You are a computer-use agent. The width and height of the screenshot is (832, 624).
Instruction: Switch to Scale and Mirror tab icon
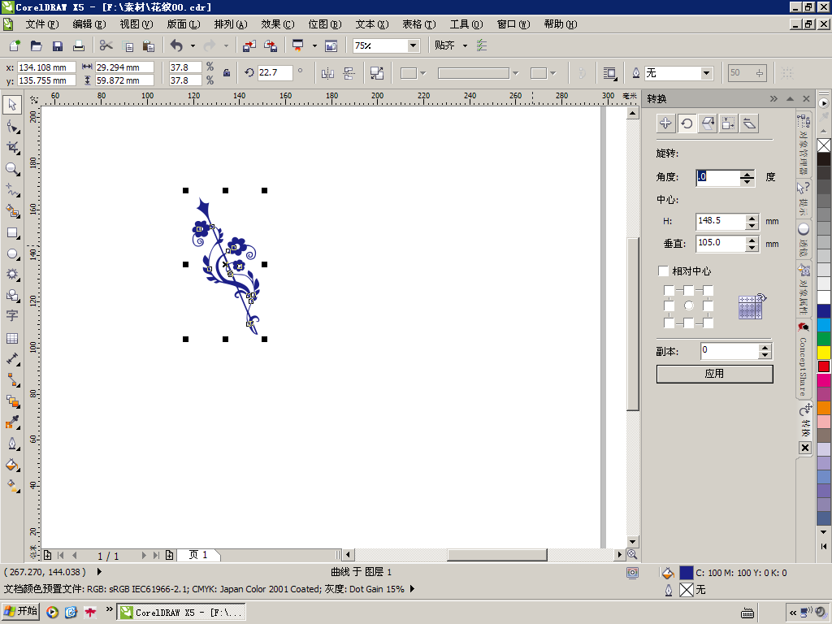(708, 123)
